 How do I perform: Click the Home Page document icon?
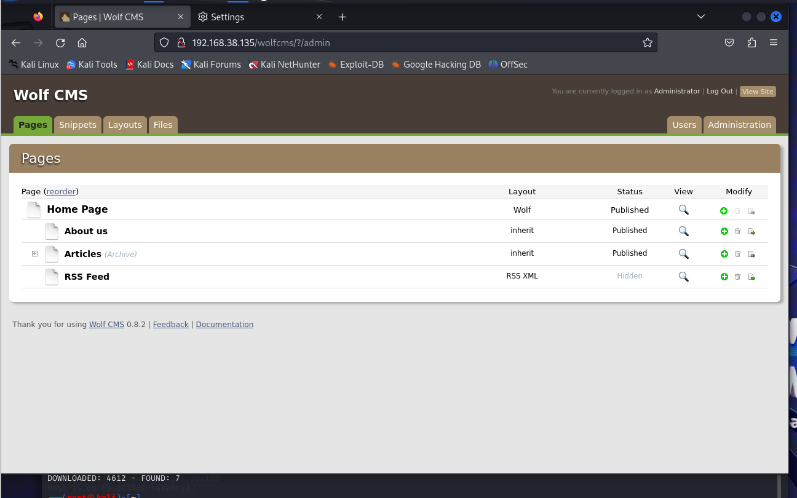click(x=34, y=210)
